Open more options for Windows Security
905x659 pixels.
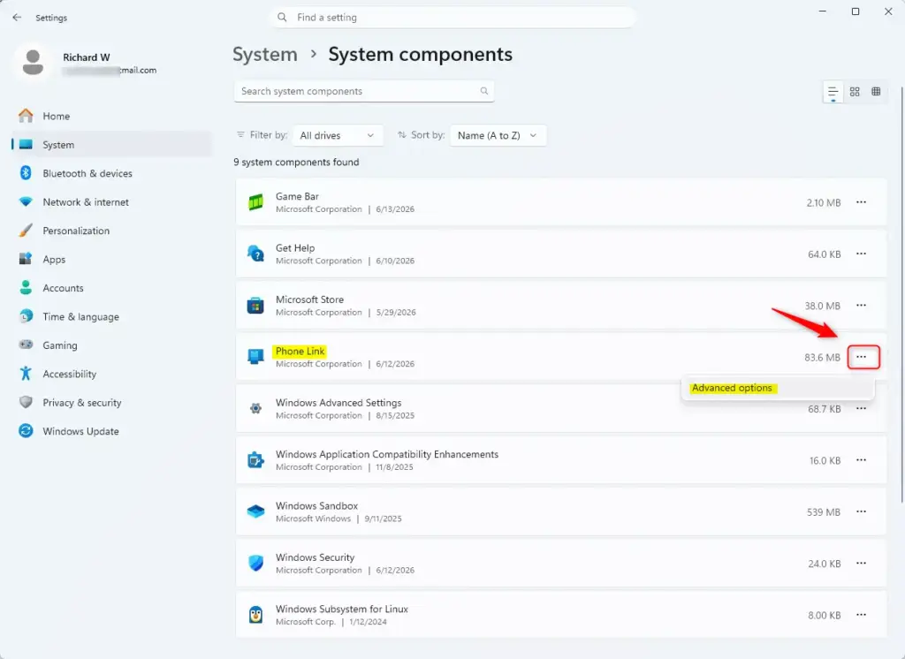[861, 564]
